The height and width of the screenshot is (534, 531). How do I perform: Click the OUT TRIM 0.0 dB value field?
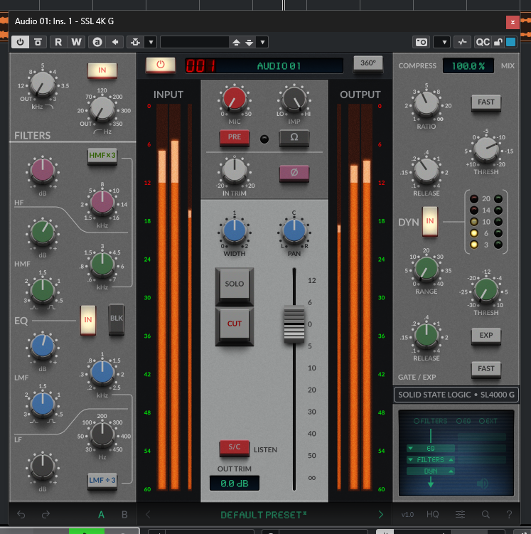(234, 484)
